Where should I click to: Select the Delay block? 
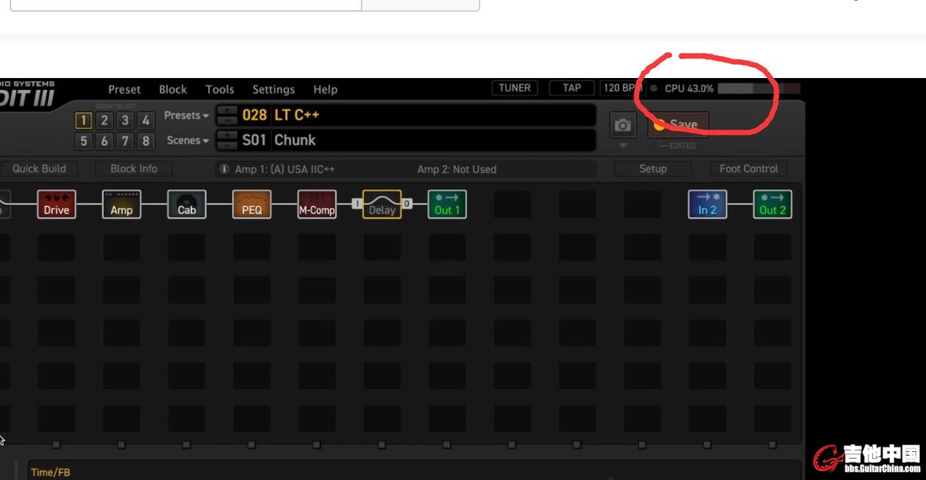point(382,204)
